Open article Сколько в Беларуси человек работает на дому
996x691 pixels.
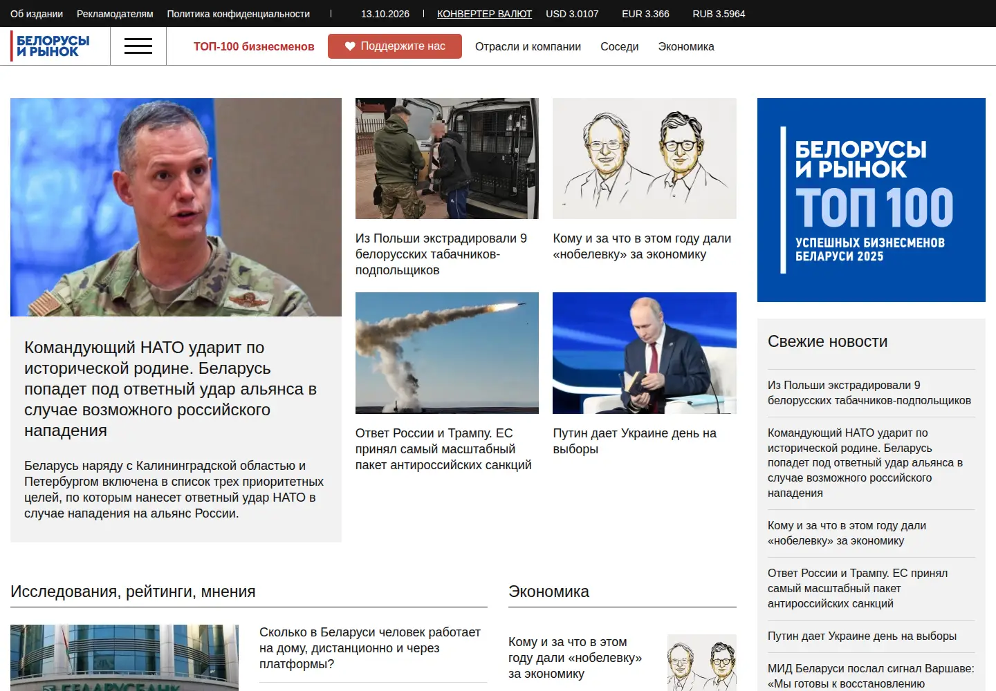coord(370,648)
